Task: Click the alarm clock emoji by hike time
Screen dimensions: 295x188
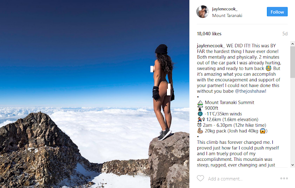Action: (200, 125)
